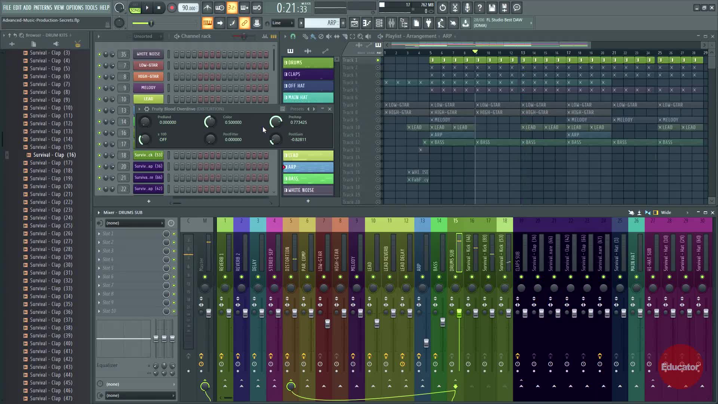Image resolution: width=718 pixels, height=404 pixels.
Task: Open the PATTERNS menu
Action: click(x=43, y=7)
